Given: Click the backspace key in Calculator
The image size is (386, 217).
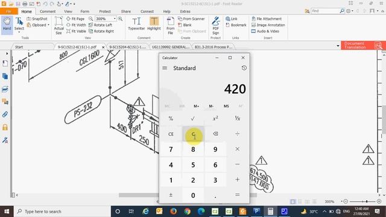Looking at the screenshot, I should (x=215, y=134).
